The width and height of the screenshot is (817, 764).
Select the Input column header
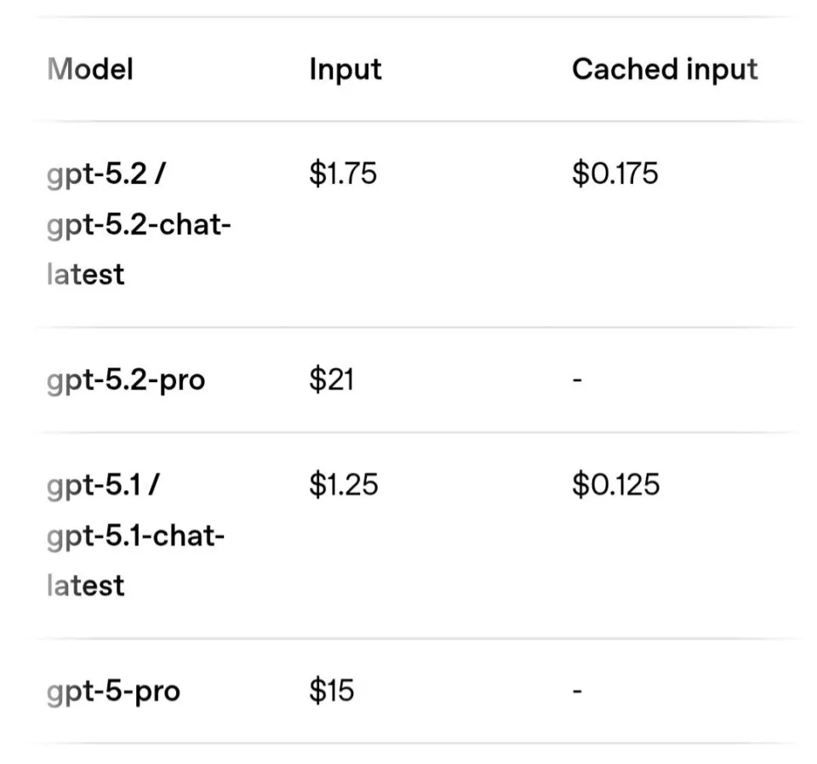[345, 69]
